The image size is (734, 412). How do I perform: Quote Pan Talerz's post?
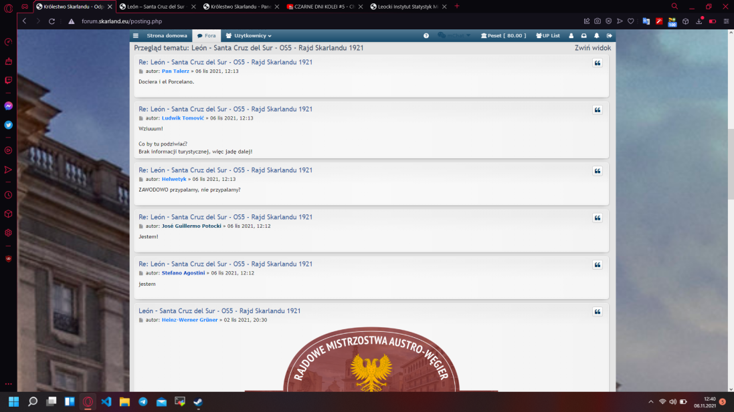tap(598, 63)
